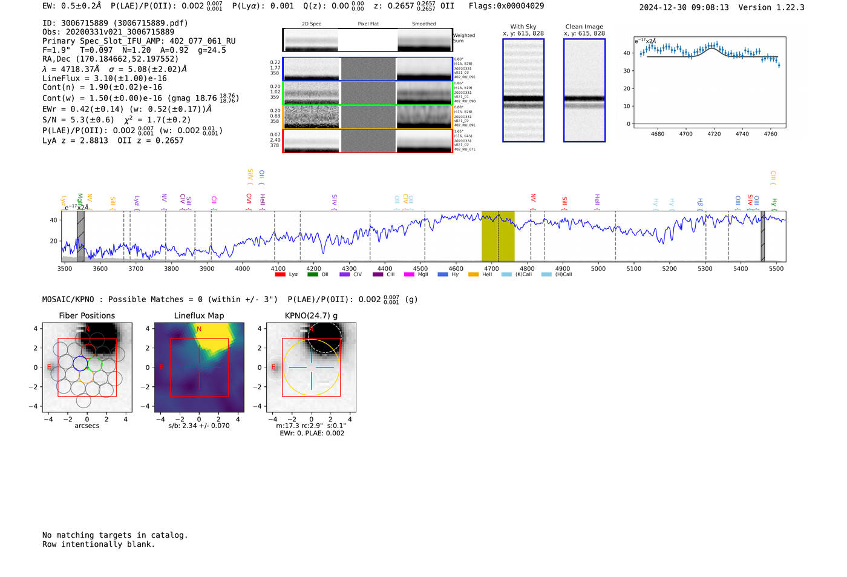This screenshot has width=847, height=577.
Task: Open the Clean Image cutout
Action: (584, 90)
